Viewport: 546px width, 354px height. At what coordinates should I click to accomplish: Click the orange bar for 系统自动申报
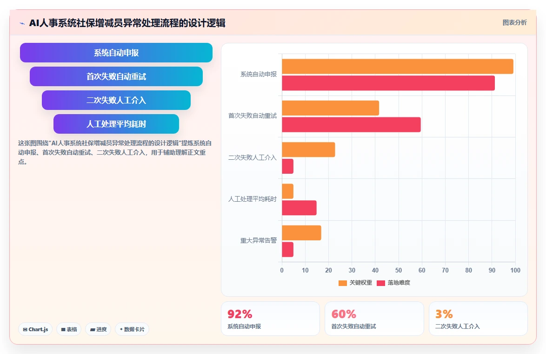[x=398, y=66]
